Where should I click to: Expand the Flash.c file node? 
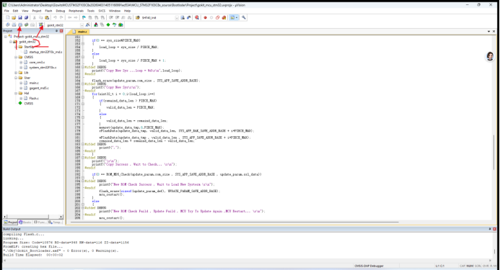pyautogui.click(x=21, y=99)
